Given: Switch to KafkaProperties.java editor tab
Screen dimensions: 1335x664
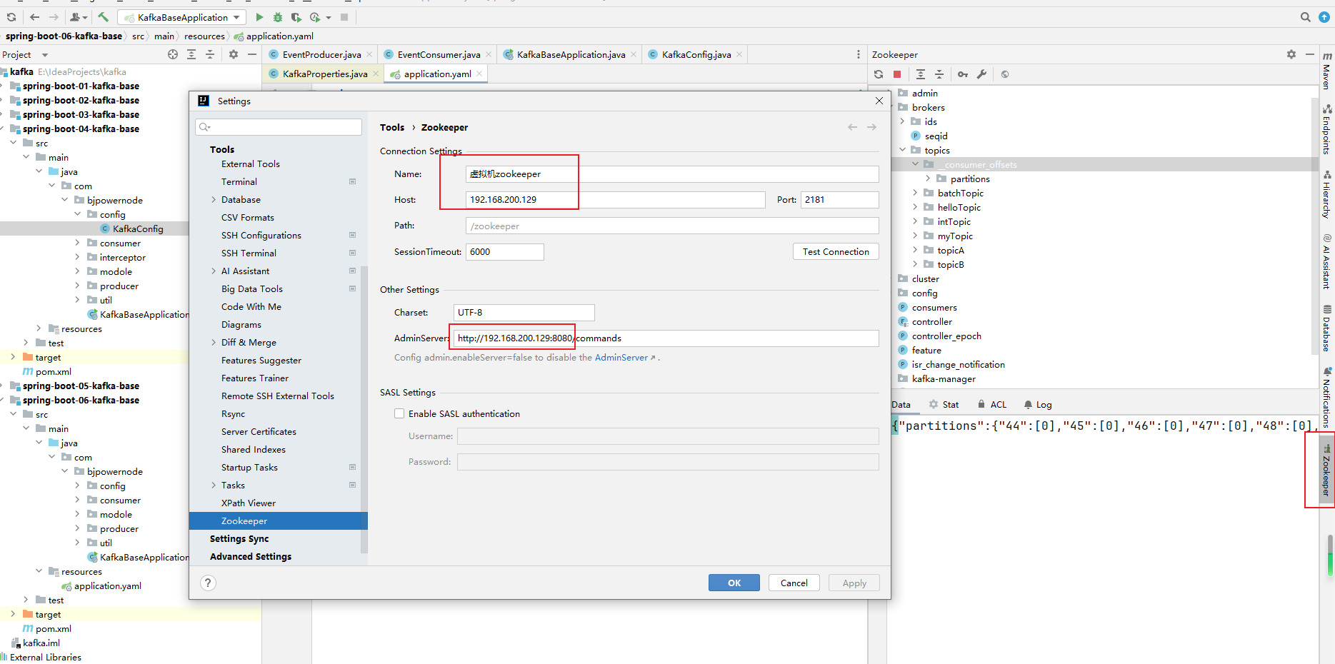Looking at the screenshot, I should click(325, 74).
